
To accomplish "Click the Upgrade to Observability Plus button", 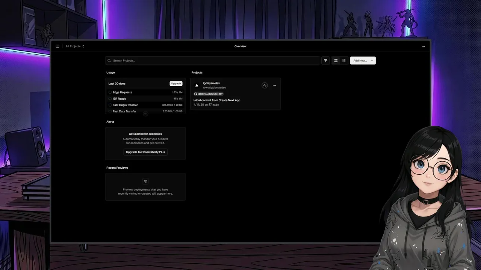I will (x=145, y=152).
